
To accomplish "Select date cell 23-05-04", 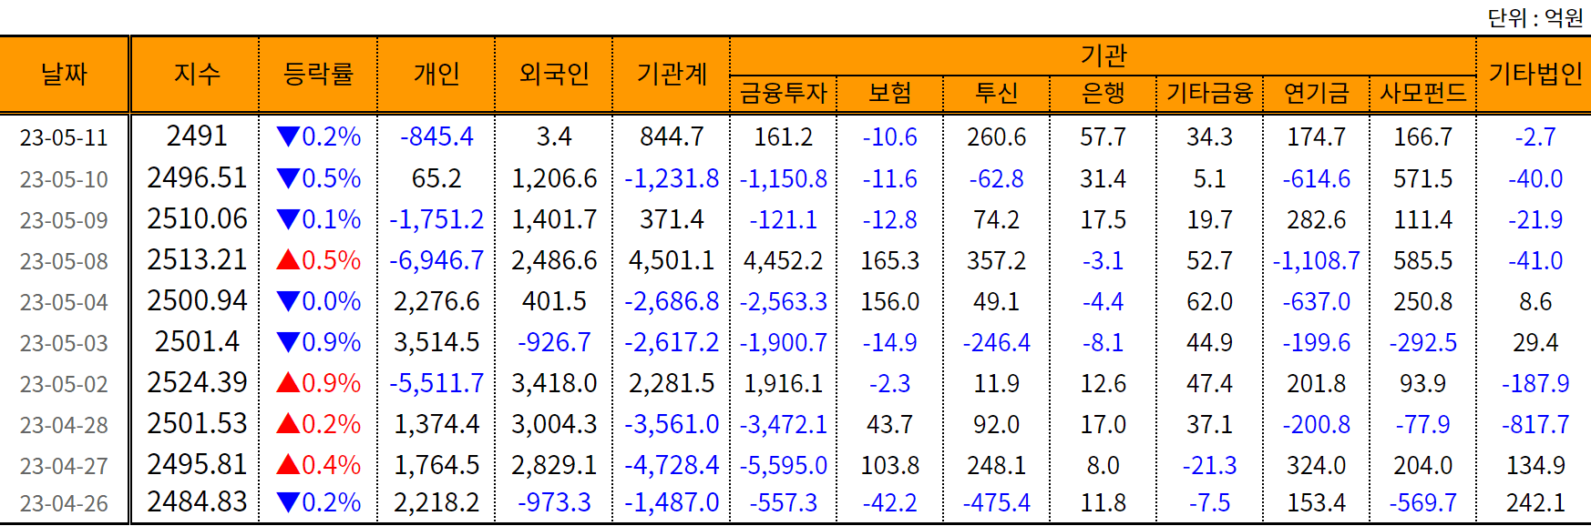I will pyautogui.click(x=64, y=302).
